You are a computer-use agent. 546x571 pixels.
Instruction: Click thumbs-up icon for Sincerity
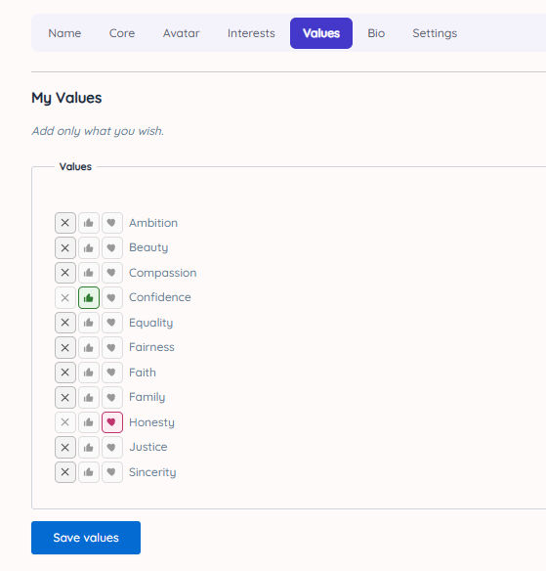[x=88, y=472]
